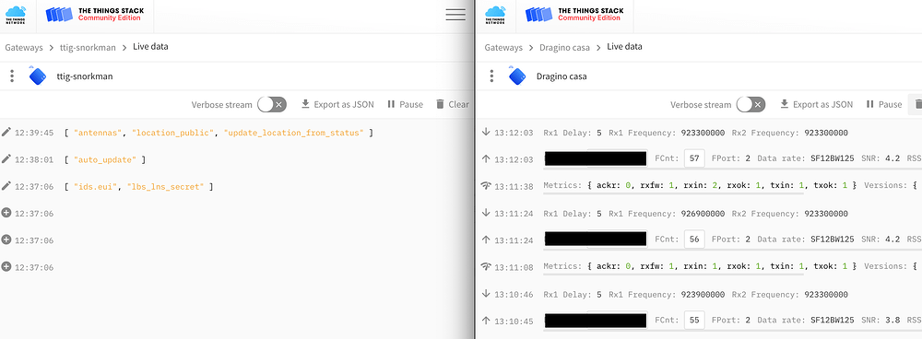Select Live data breadcrumb in Dragino window
Image resolution: width=922 pixels, height=339 pixels.
[x=624, y=47]
